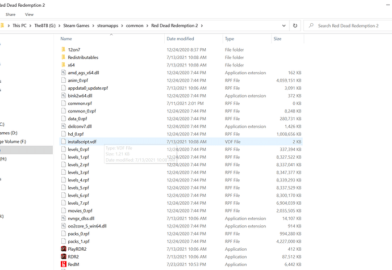Click the anim_0.rpf file icon
392x270 pixels.
pos(64,80)
